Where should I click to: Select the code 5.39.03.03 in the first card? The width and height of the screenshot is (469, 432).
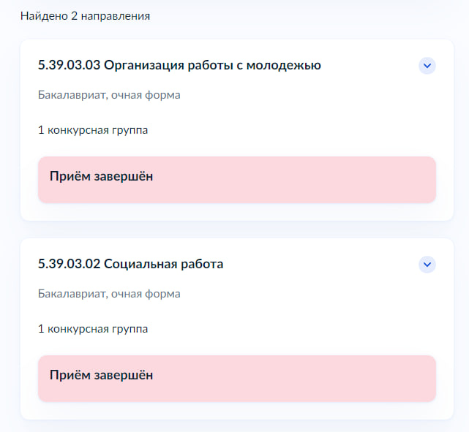tap(69, 65)
